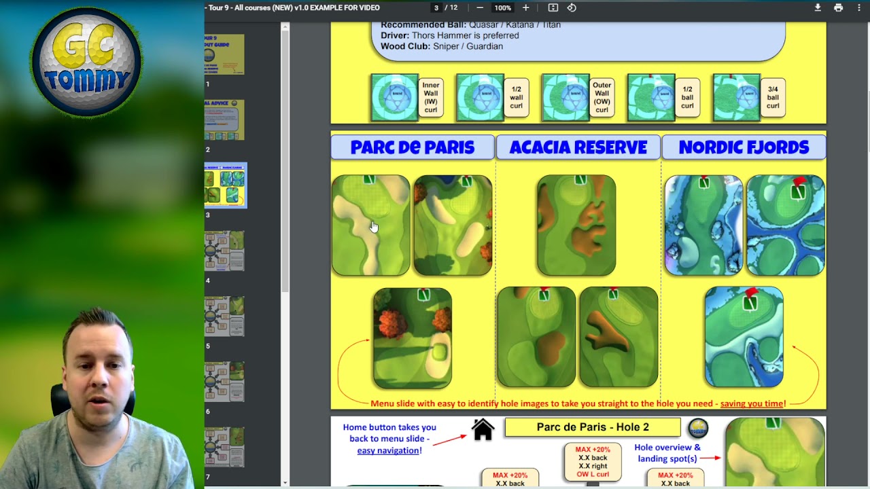
Task: Click the 100% zoom level field
Action: coord(502,7)
